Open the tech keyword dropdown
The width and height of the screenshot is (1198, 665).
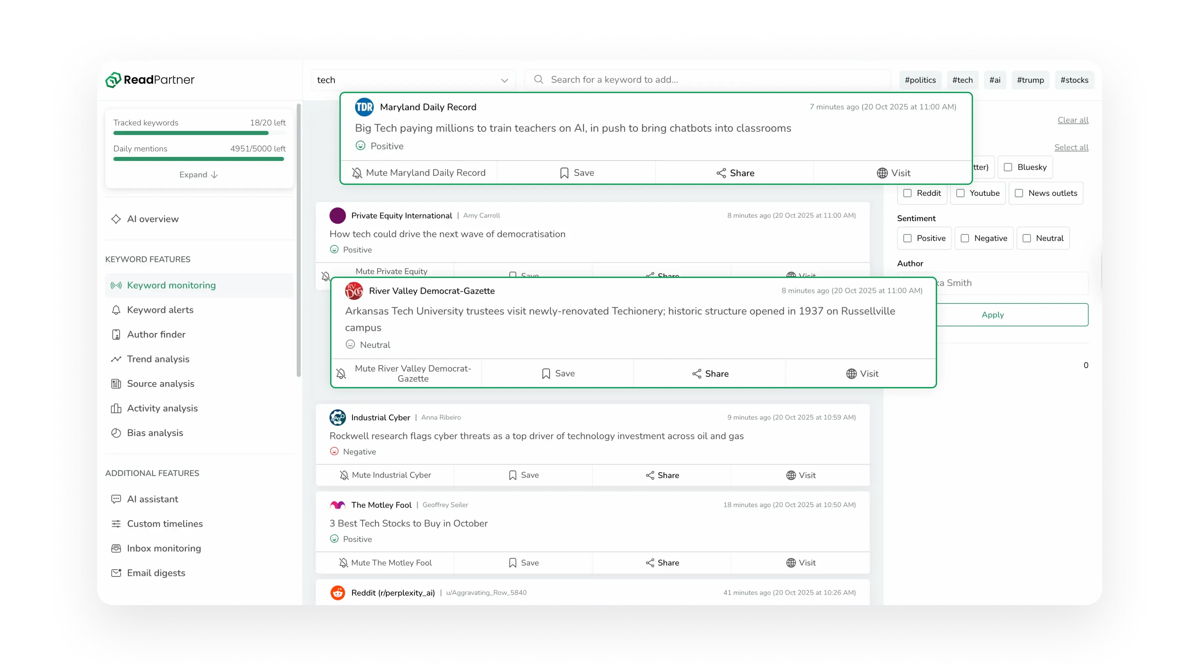tap(504, 80)
